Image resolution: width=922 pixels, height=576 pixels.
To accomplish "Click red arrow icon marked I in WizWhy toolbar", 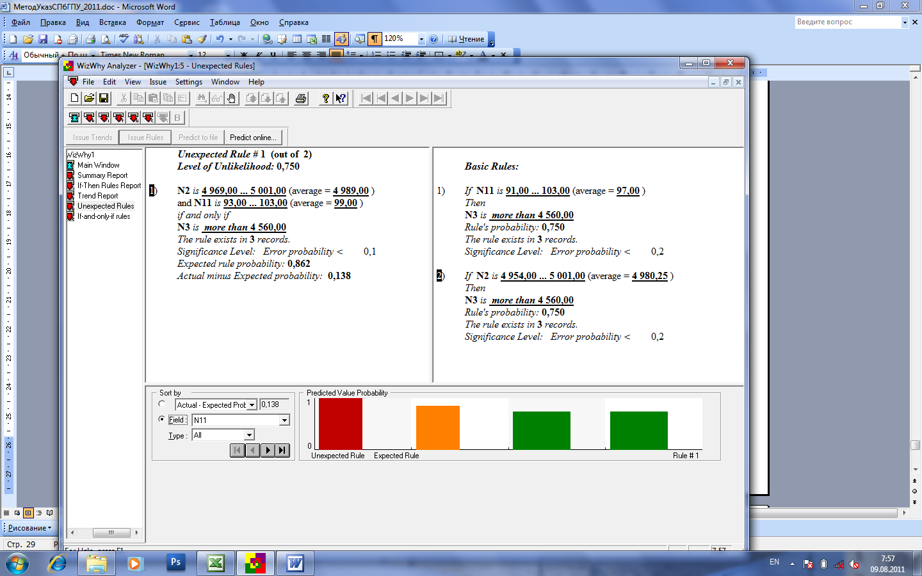I will point(104,118).
